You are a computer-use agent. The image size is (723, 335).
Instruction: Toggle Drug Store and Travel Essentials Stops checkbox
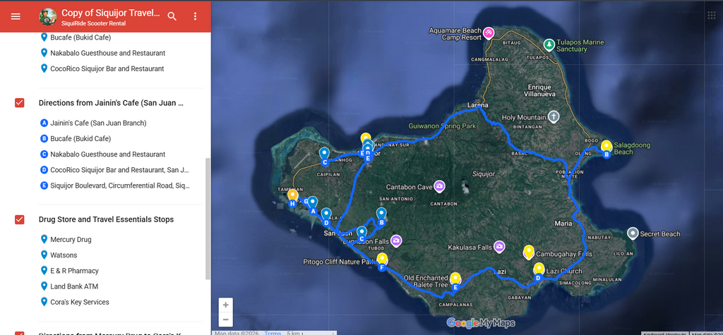19,219
